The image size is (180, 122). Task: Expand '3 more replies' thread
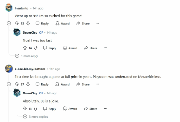[36, 117]
